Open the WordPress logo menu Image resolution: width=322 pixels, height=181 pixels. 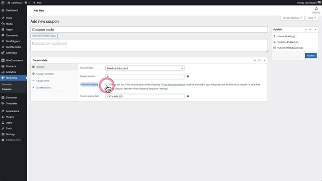point(3,3)
